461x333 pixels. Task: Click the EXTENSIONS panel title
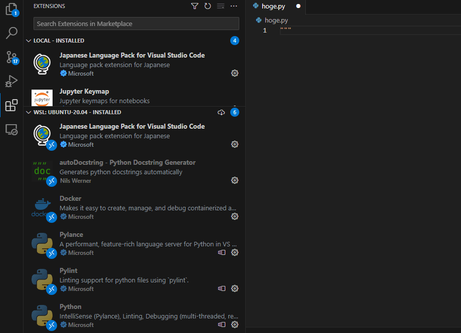[49, 6]
